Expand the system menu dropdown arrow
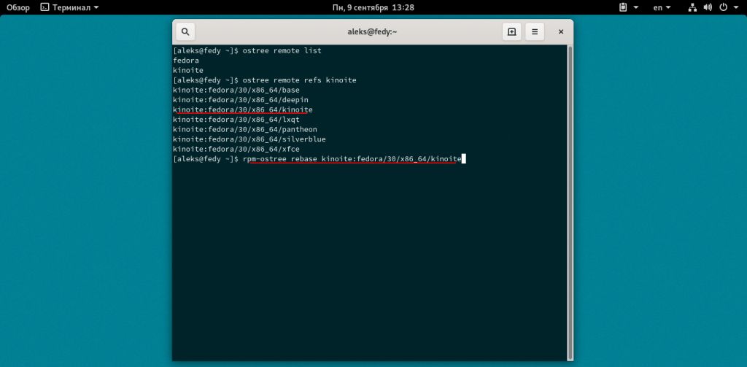This screenshot has width=747, height=367. [x=737, y=7]
